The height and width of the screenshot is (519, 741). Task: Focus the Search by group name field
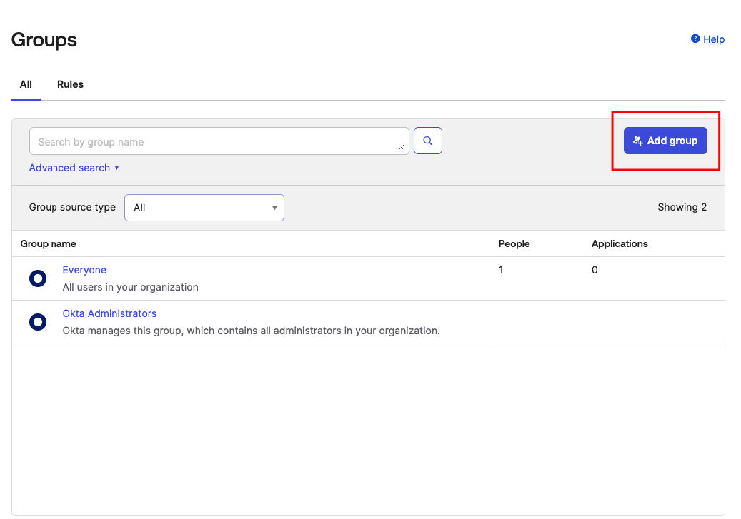[219, 141]
